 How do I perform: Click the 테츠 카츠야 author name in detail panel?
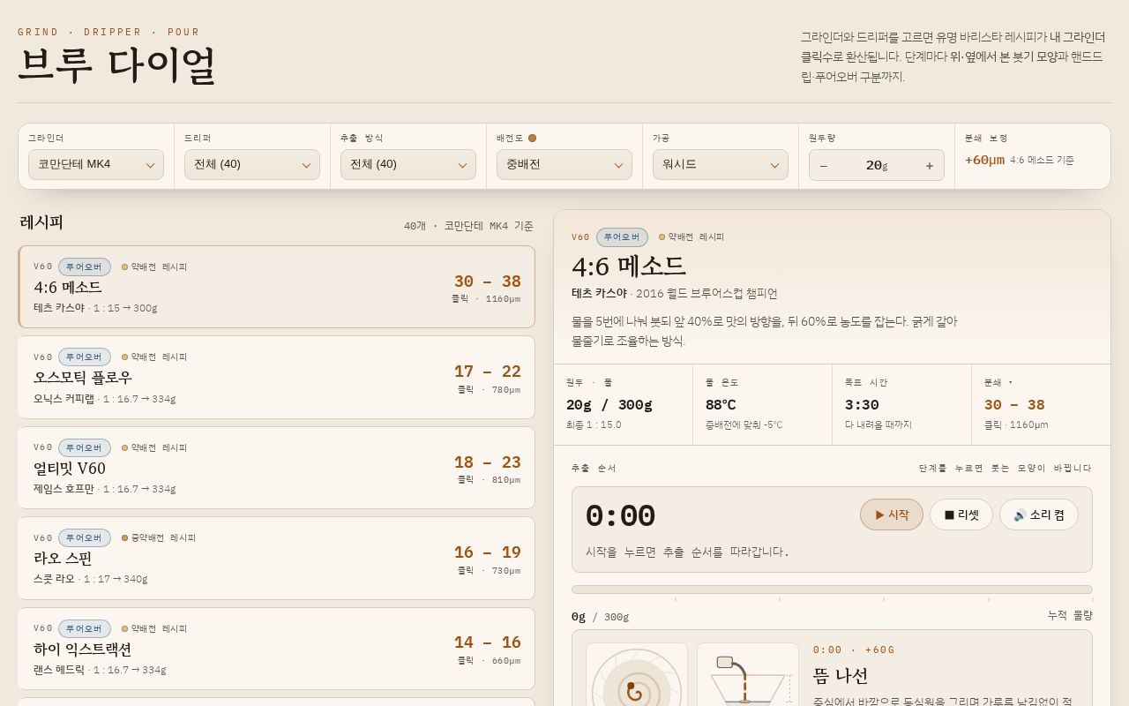point(599,294)
